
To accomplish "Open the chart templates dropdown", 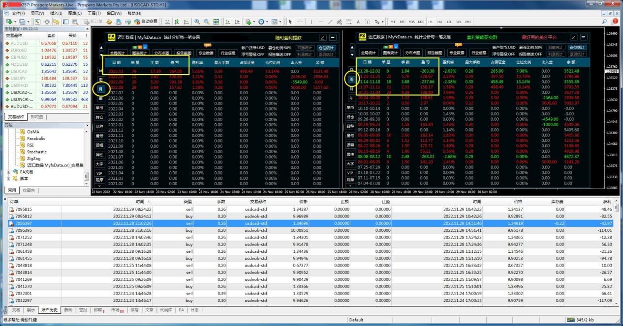I will [276, 22].
